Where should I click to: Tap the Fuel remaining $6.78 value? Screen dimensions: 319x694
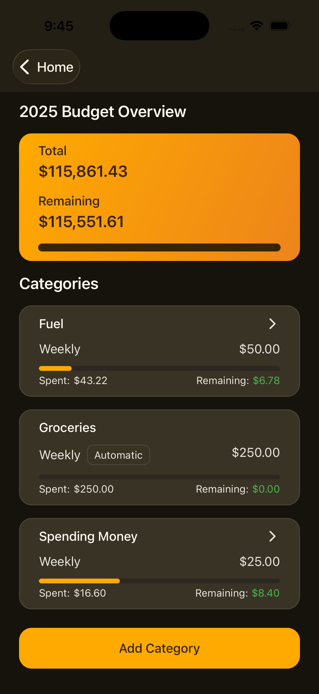pos(266,380)
